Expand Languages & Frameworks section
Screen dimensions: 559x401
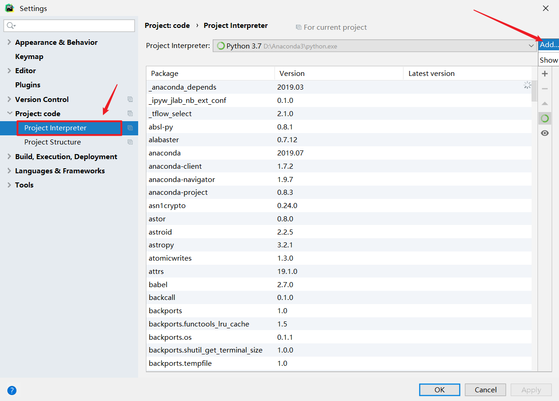tap(9, 171)
